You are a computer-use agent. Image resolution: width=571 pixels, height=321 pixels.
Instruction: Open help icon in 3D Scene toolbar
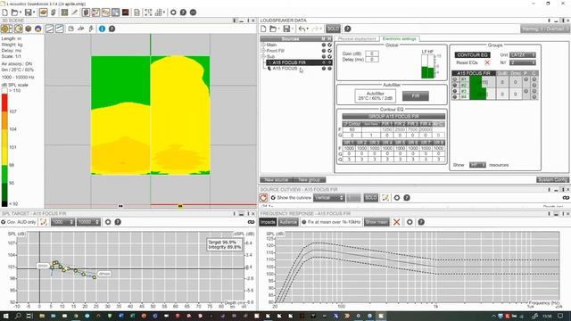click(x=112, y=29)
